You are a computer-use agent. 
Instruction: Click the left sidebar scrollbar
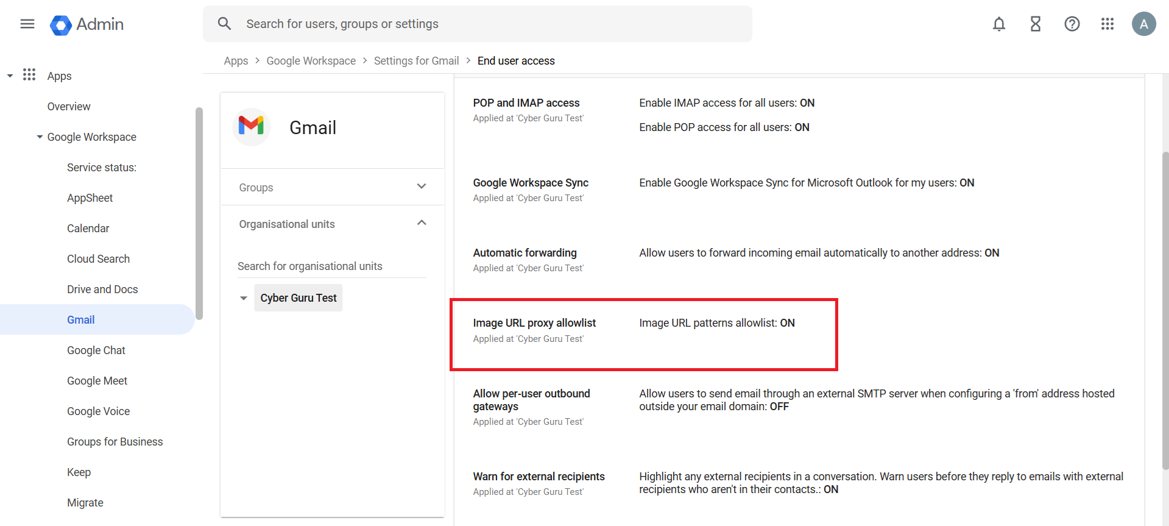tap(199, 213)
